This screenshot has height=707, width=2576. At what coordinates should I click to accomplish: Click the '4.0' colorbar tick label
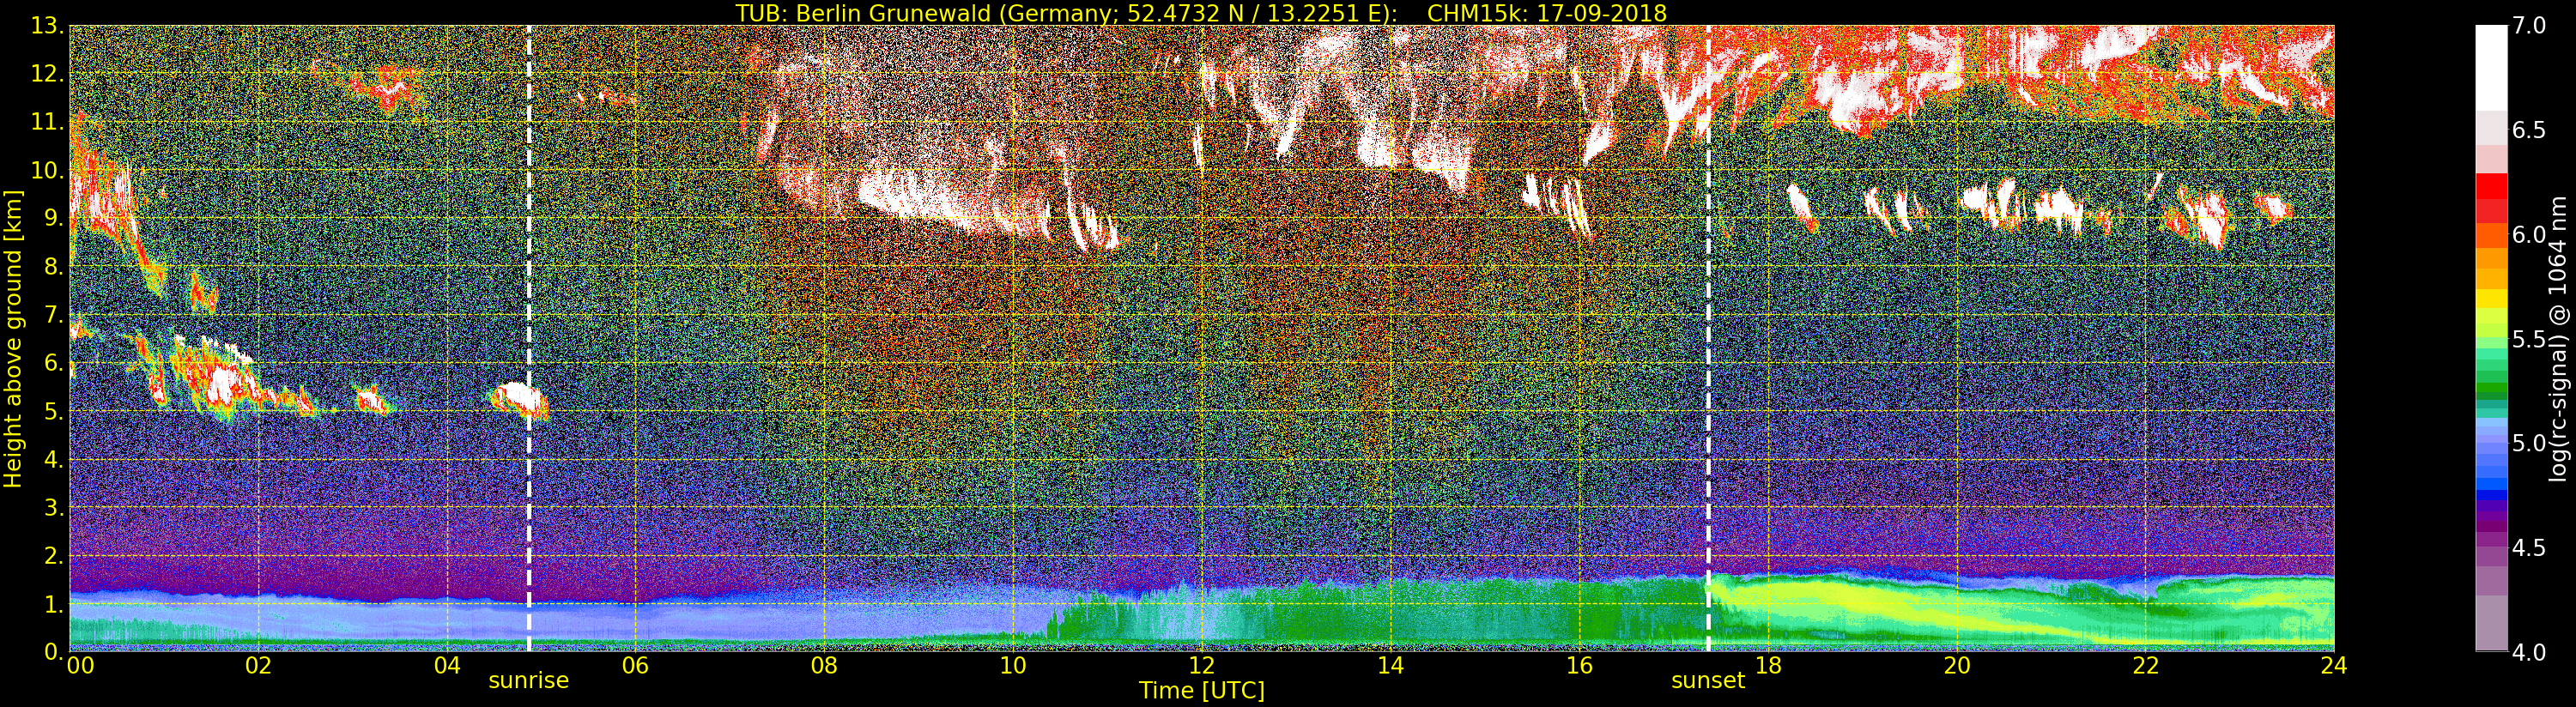point(2528,652)
